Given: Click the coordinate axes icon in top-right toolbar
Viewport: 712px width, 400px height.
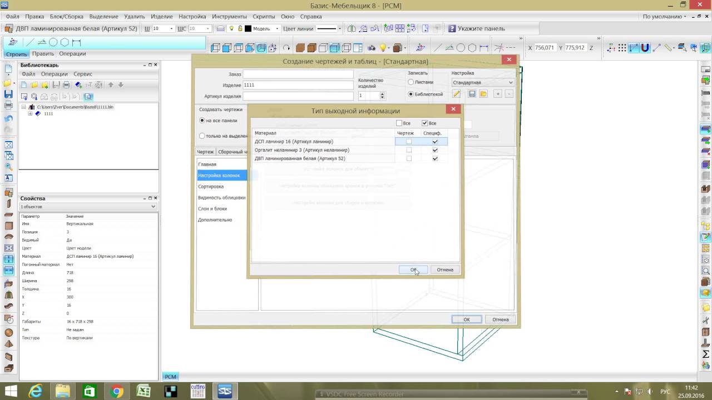Looking at the screenshot, I should tap(611, 48).
